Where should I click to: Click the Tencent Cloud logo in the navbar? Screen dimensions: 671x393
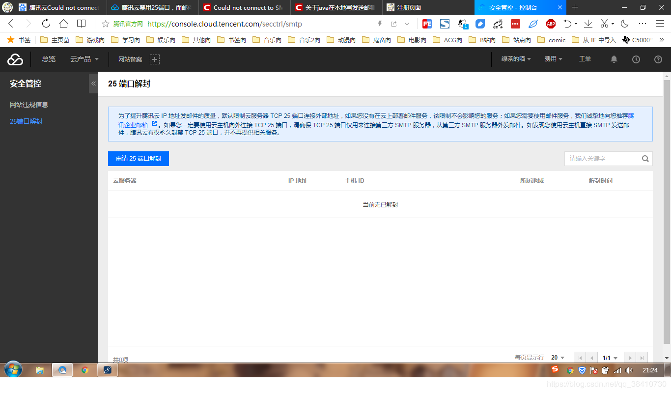tap(15, 59)
